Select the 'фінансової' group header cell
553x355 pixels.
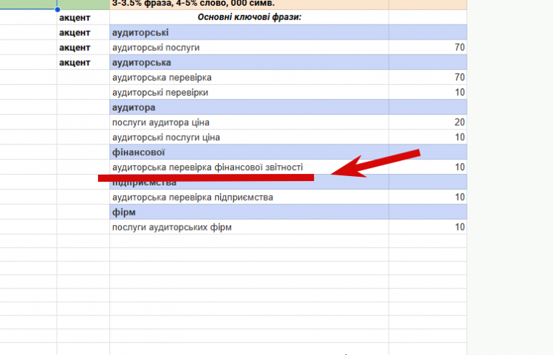tap(249, 152)
